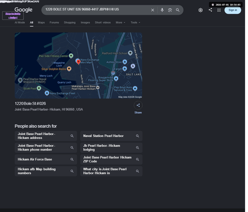Viewport: 248px width, 212px height.
Task: Select Bougainville Flooring Super Store marker
Action: point(116,79)
